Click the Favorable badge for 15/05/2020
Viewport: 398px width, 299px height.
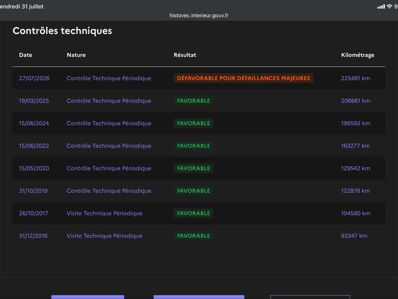[194, 168]
